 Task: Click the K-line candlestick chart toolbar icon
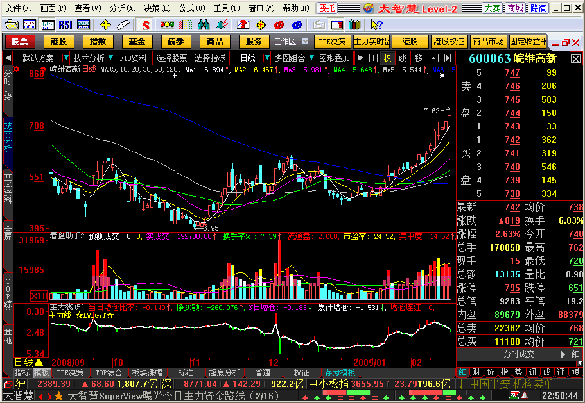coord(48,25)
